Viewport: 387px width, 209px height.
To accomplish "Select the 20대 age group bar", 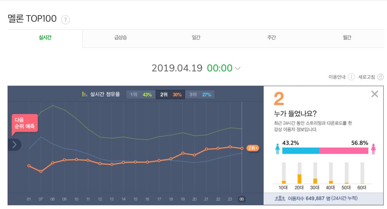I will click(299, 173).
